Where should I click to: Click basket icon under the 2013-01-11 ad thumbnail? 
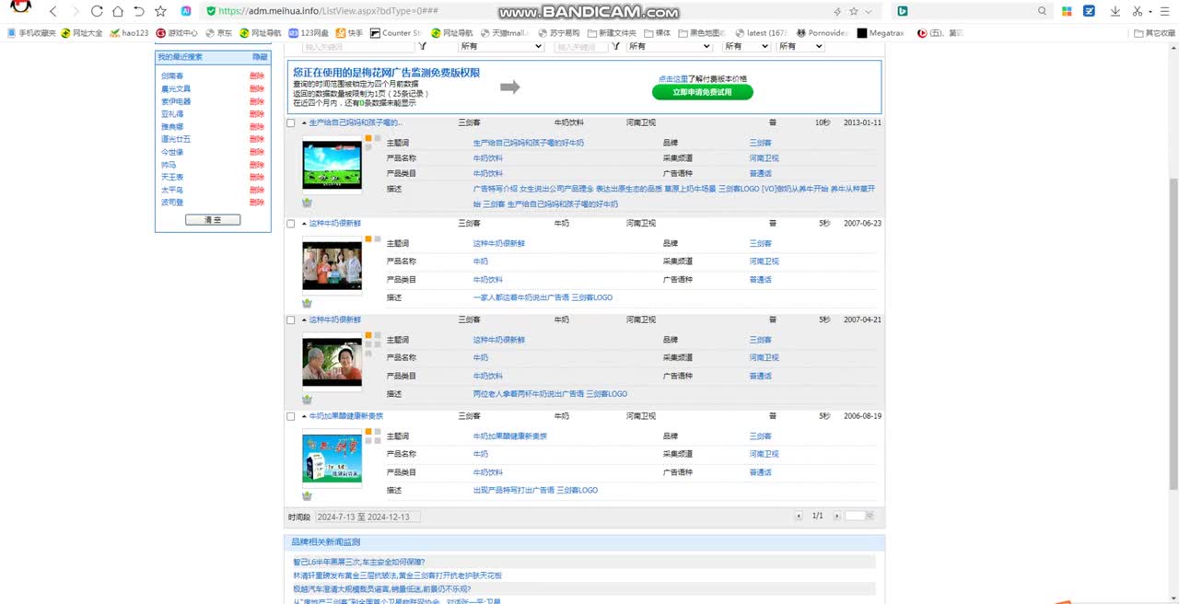(x=307, y=203)
